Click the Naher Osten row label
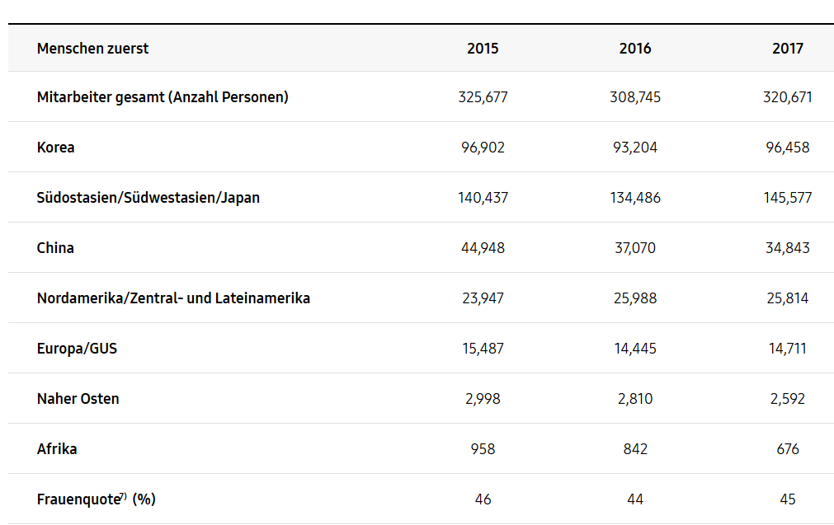Image resolution: width=834 pixels, height=525 pixels. point(78,399)
